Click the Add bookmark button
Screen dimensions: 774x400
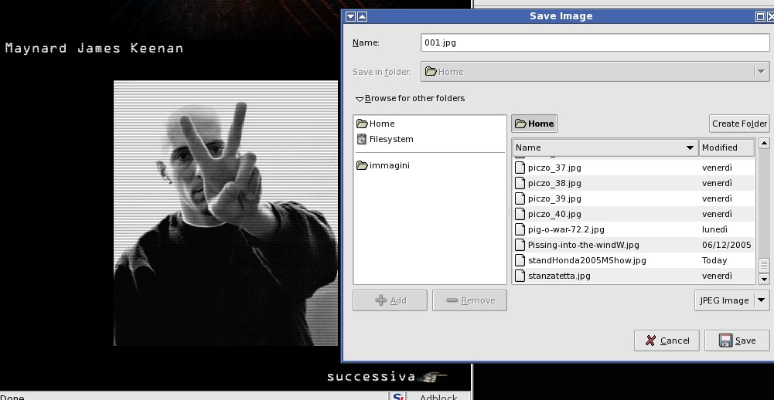[x=390, y=300]
